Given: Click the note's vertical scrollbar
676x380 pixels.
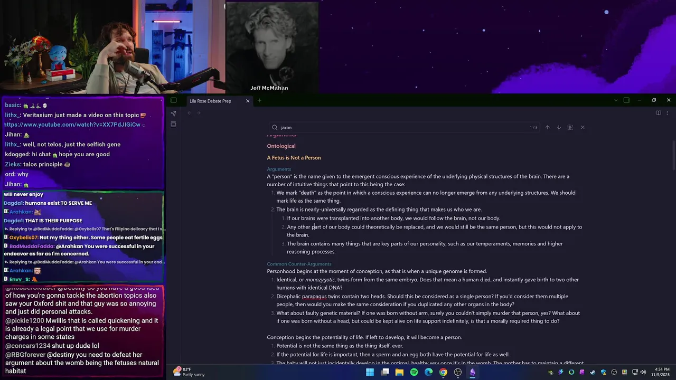Looking at the screenshot, I should tap(673, 156).
